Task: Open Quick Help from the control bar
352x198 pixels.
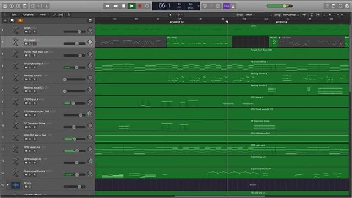Action: (x=18, y=6)
